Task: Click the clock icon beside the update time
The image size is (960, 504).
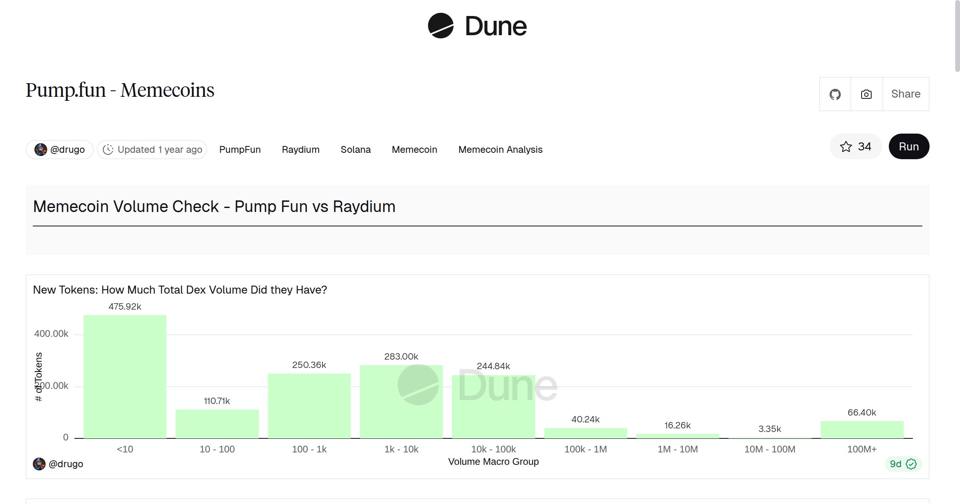Action: click(x=109, y=149)
